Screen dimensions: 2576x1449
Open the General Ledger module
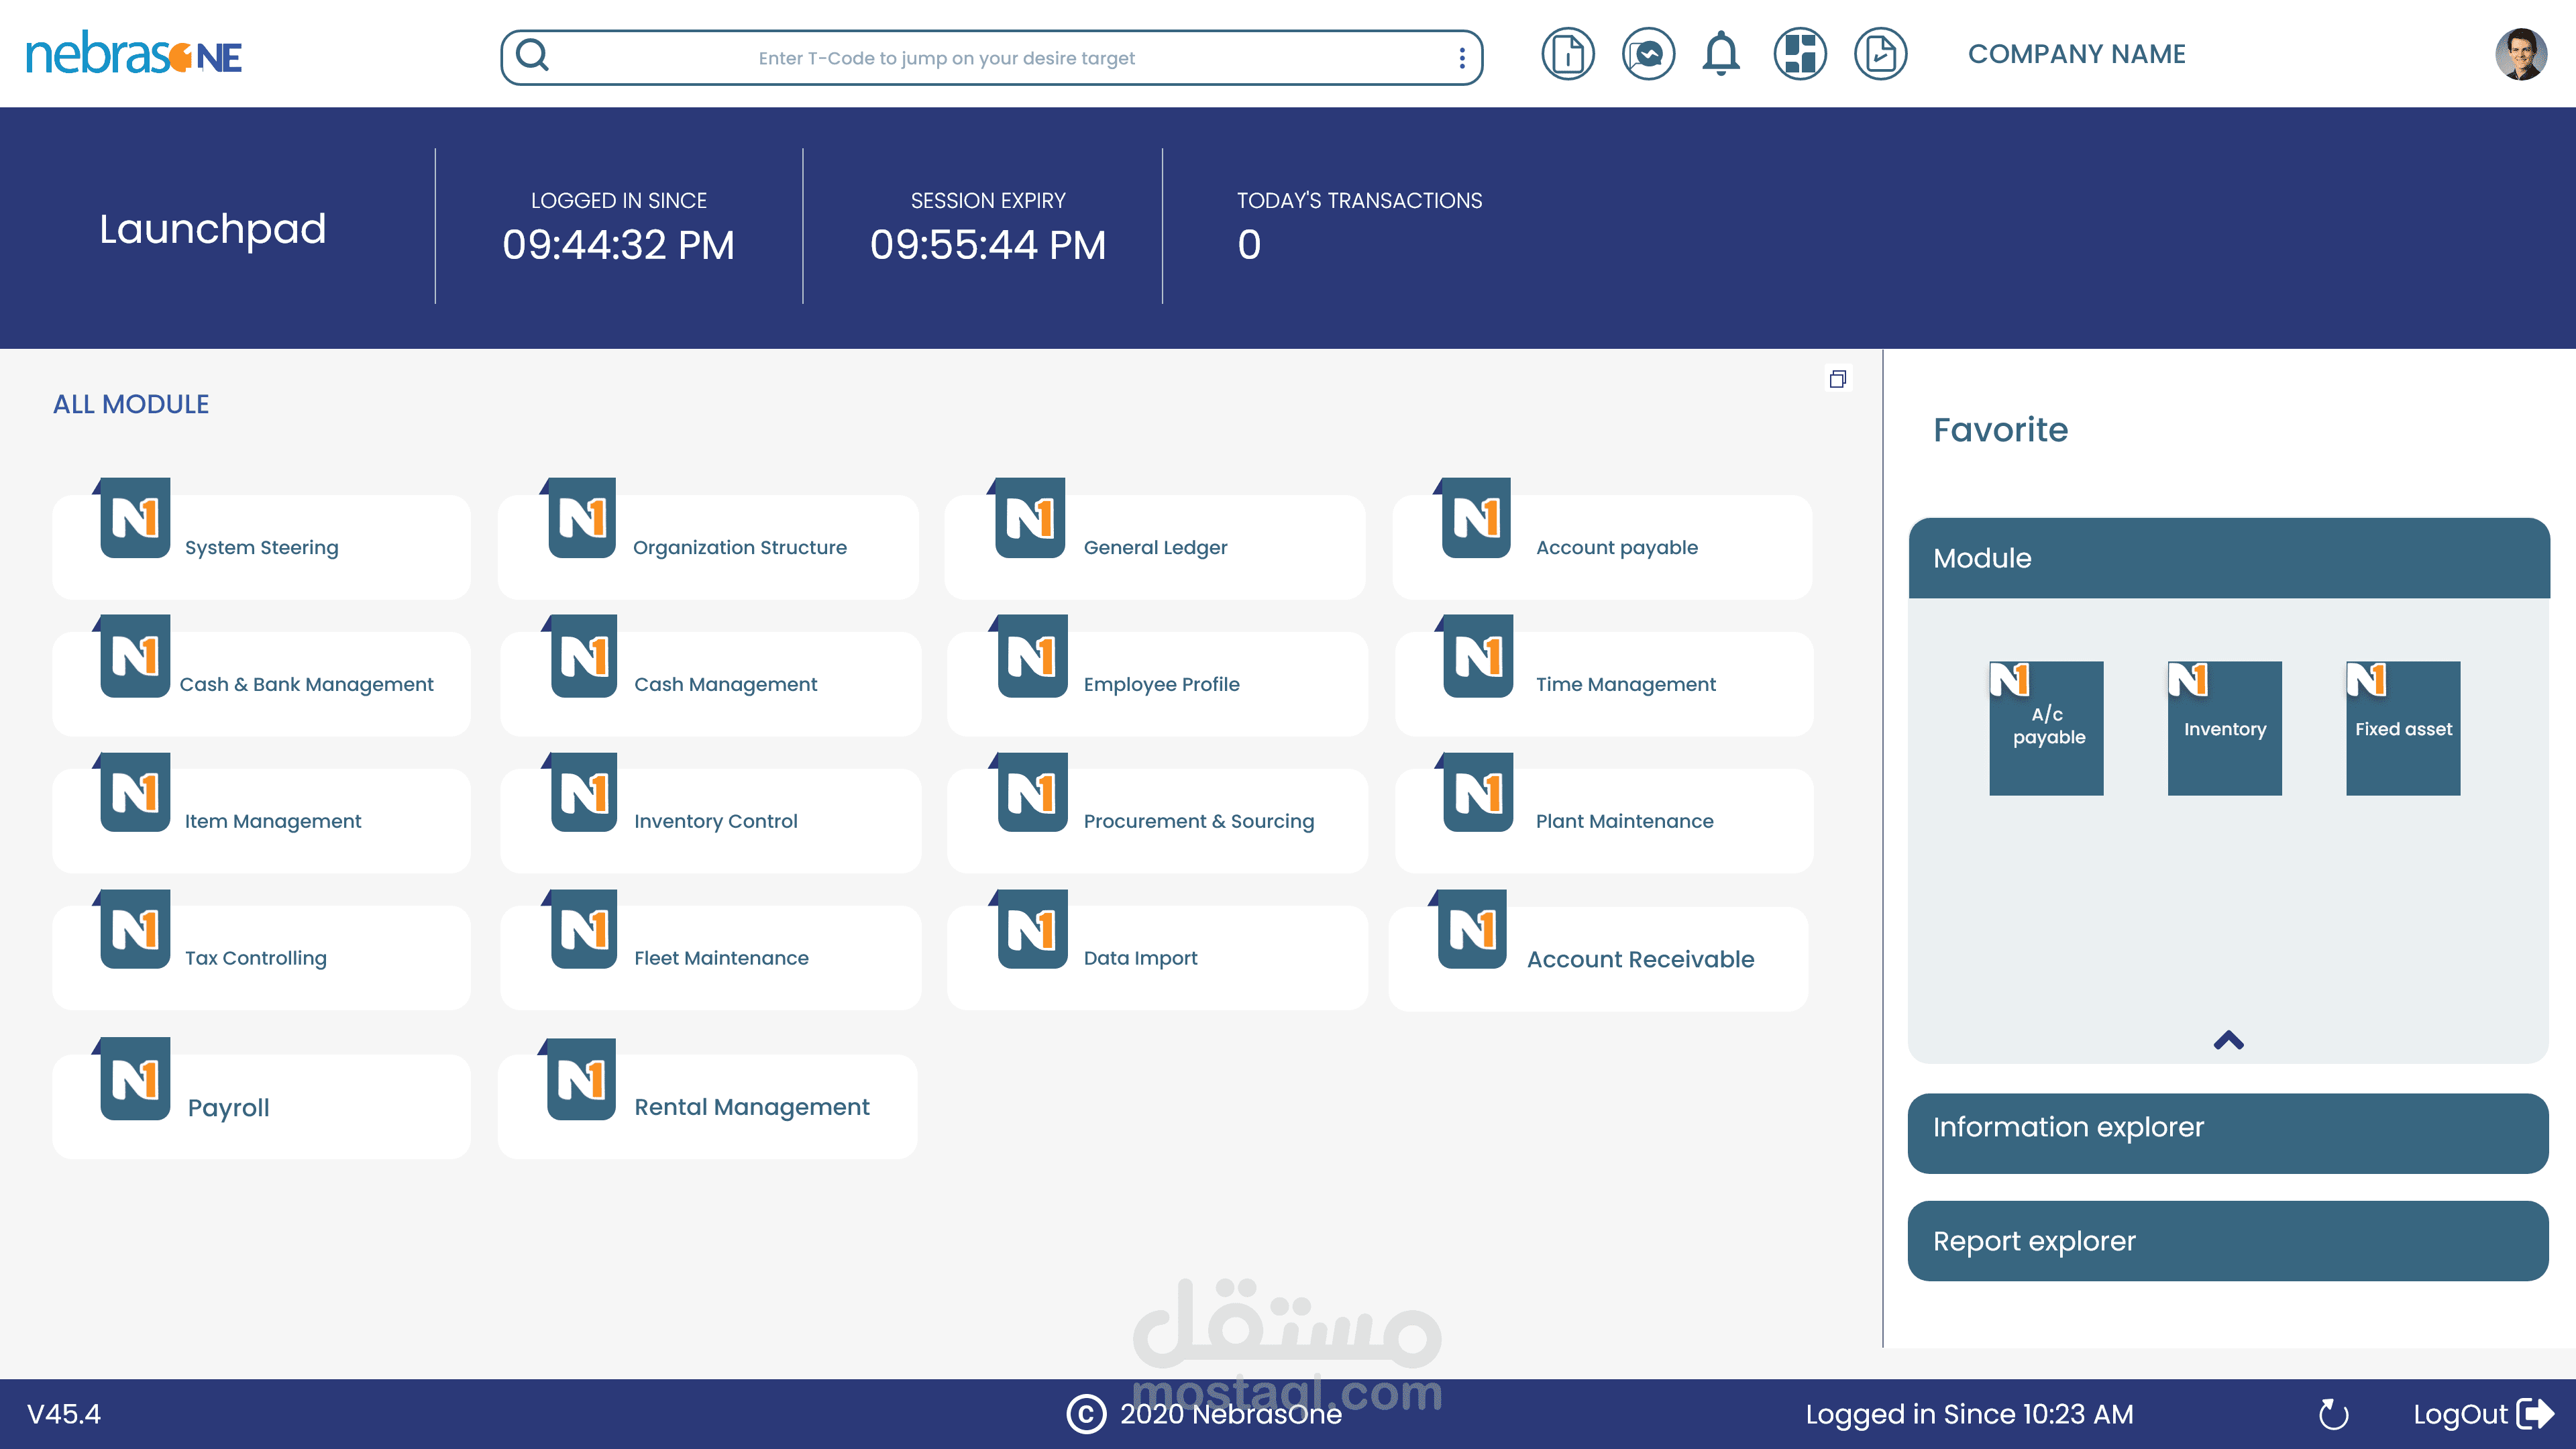point(1155,547)
